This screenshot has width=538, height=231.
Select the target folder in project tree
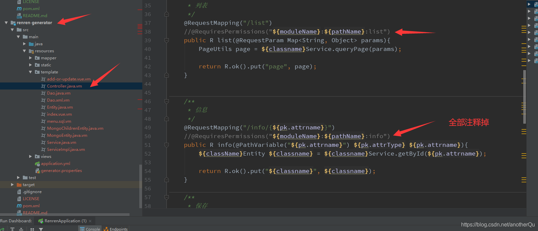pos(29,185)
